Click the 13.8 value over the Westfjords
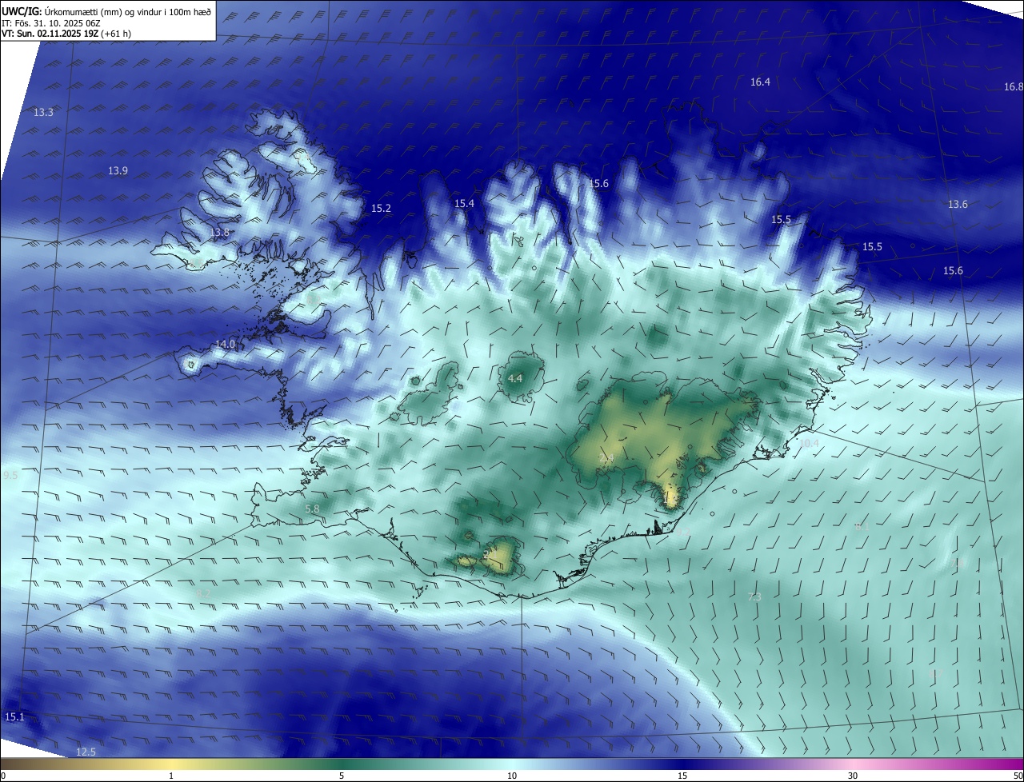1024x782 pixels. [220, 233]
